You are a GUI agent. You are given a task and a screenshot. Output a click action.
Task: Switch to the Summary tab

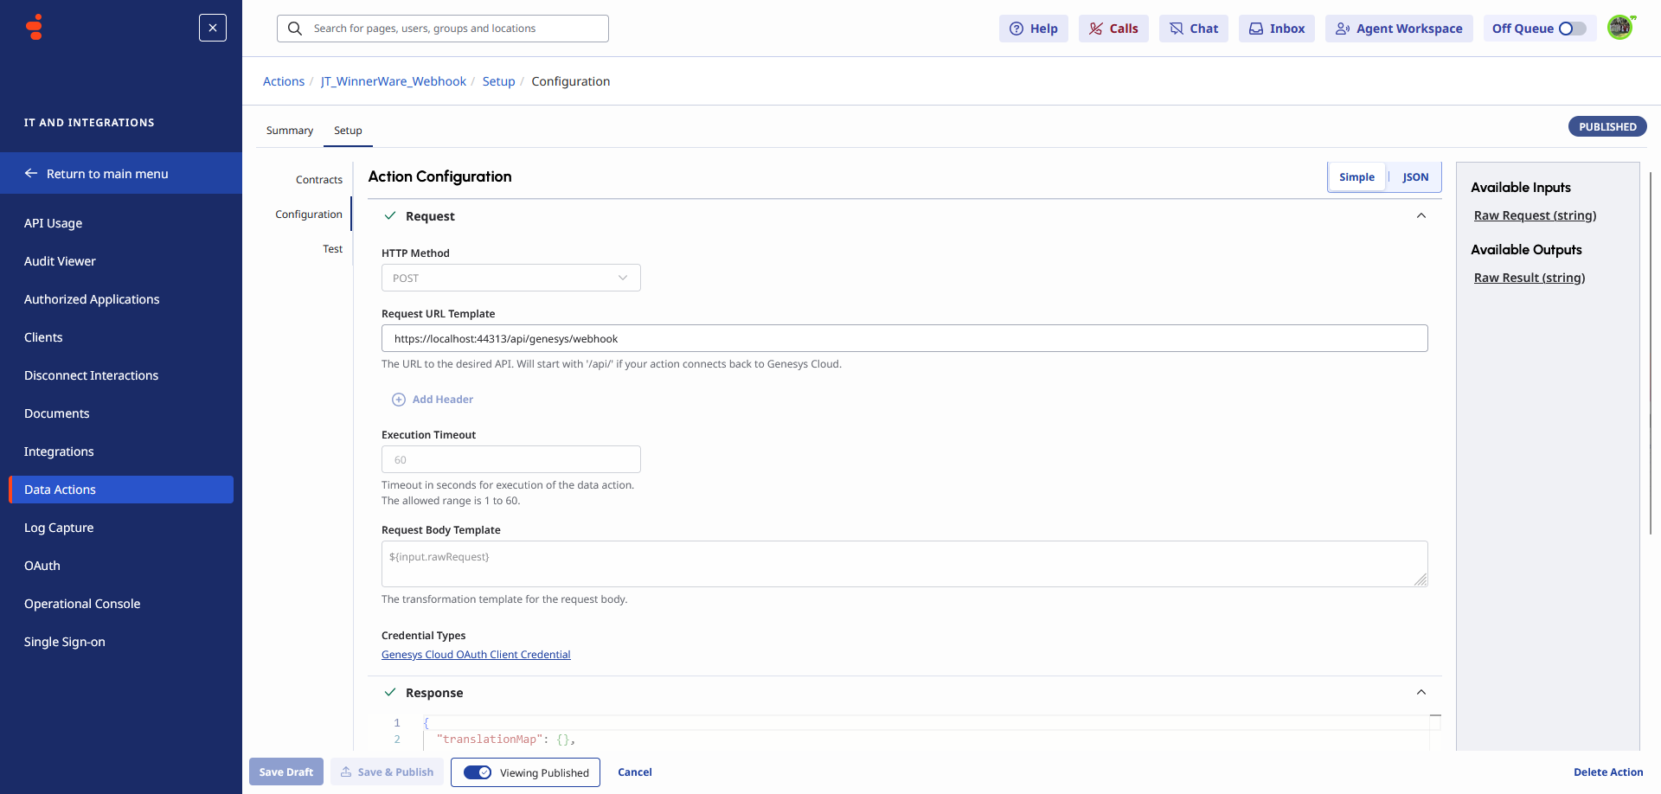click(x=289, y=130)
